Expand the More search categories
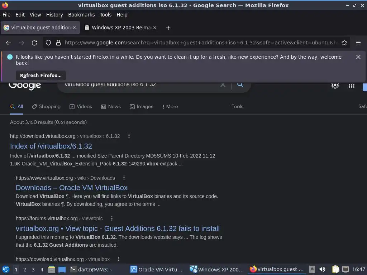 [x=170, y=107]
